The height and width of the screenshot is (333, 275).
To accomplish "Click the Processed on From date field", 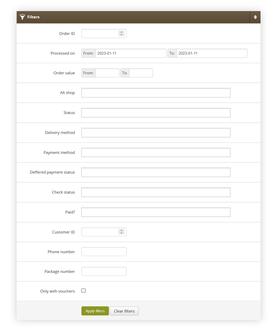I will click(x=131, y=53).
